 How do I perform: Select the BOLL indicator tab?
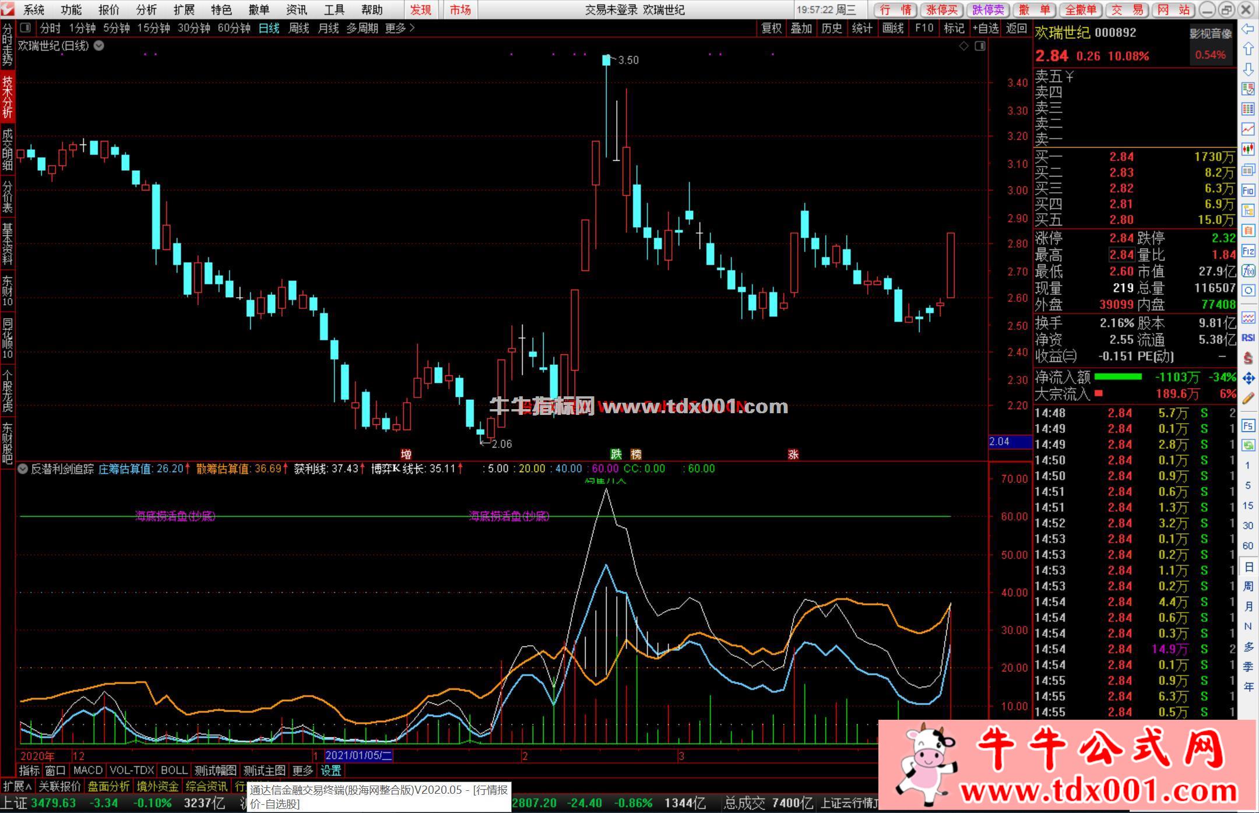point(174,770)
